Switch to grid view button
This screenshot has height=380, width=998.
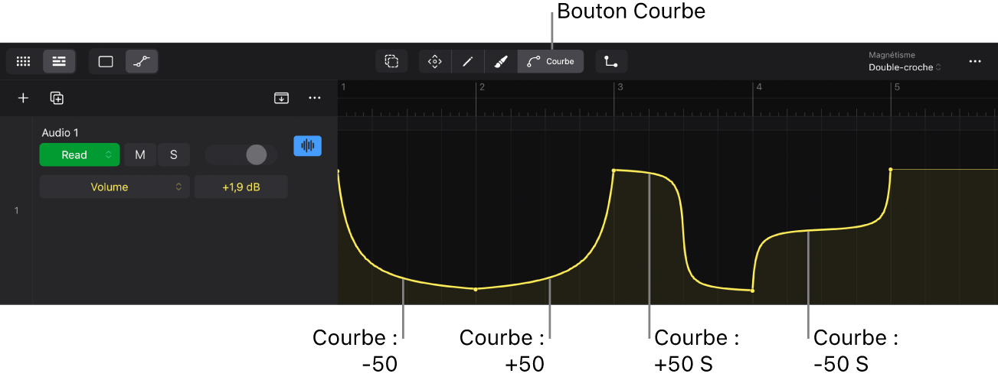coord(24,62)
